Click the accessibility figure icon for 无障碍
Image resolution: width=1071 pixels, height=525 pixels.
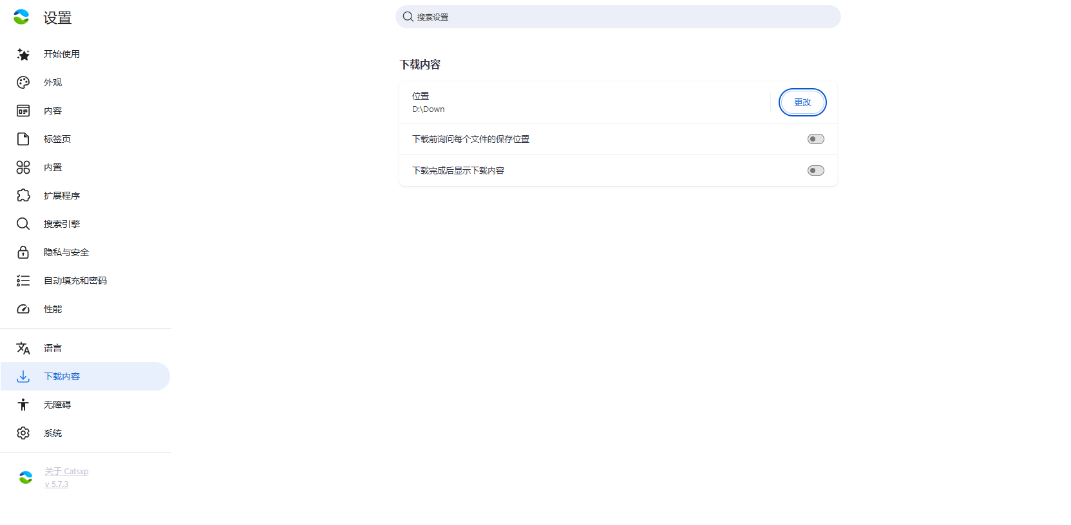(x=23, y=405)
